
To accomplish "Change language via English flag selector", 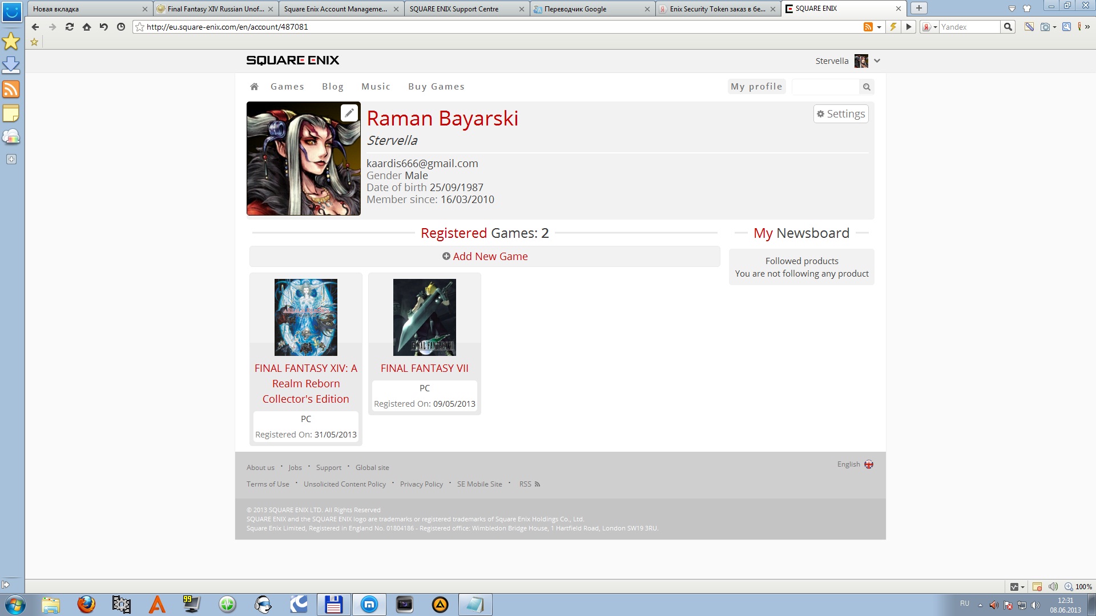I will pyautogui.click(x=855, y=464).
